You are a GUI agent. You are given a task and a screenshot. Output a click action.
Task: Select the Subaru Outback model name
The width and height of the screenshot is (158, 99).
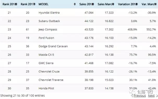click(49, 21)
